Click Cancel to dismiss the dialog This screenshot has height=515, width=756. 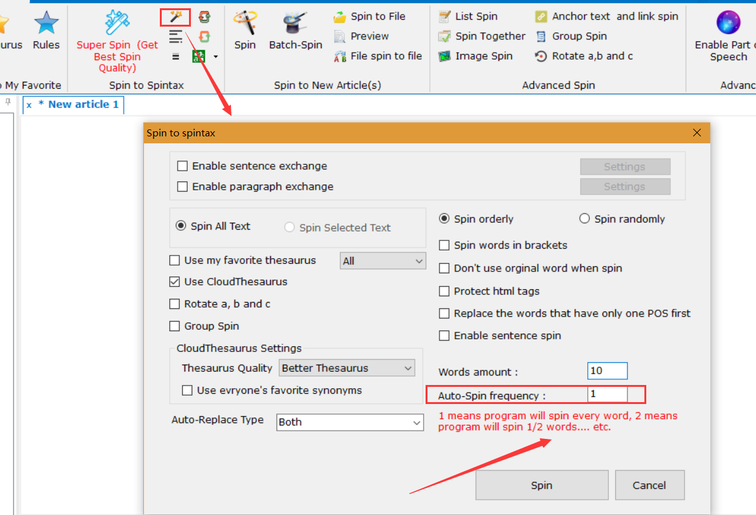click(649, 485)
